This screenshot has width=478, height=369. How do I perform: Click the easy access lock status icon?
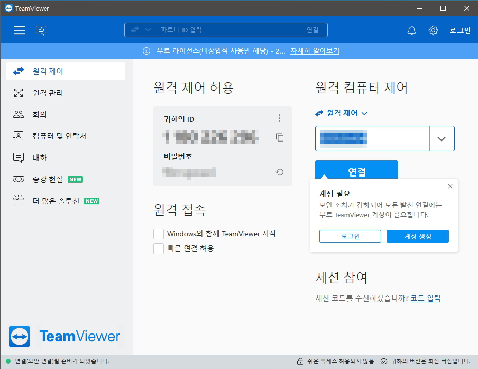[300, 361]
